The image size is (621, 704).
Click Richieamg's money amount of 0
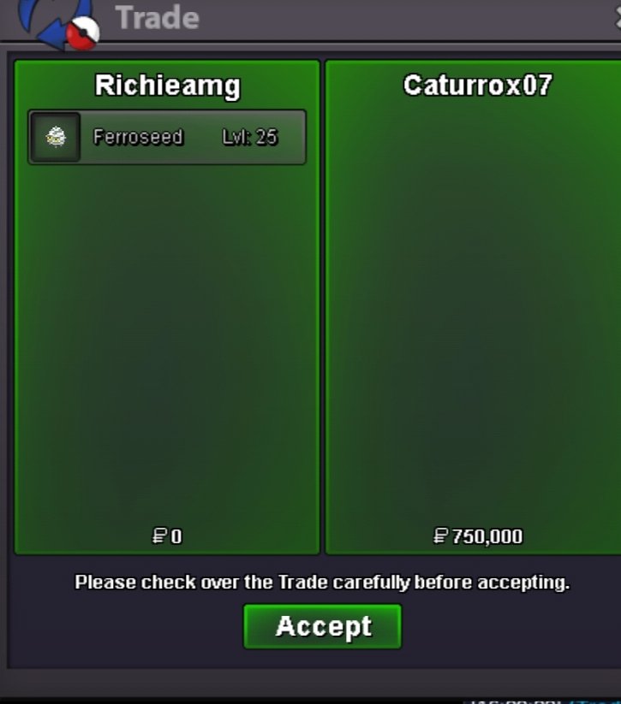tap(176, 536)
